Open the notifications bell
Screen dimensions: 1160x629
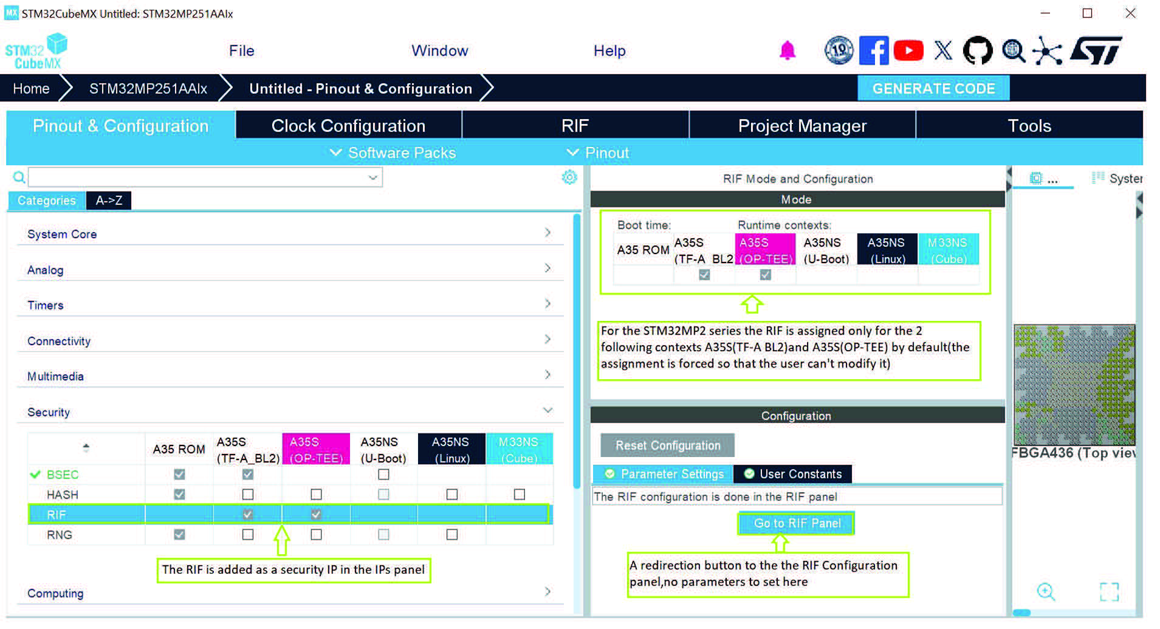(787, 50)
